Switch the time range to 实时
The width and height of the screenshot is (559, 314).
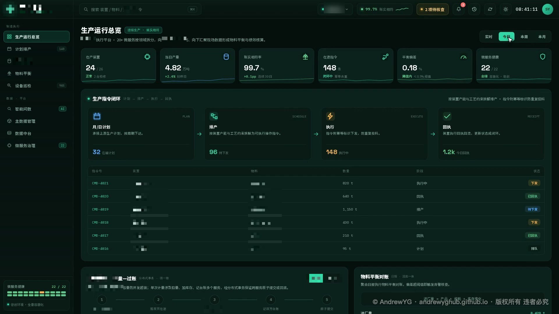tap(489, 37)
